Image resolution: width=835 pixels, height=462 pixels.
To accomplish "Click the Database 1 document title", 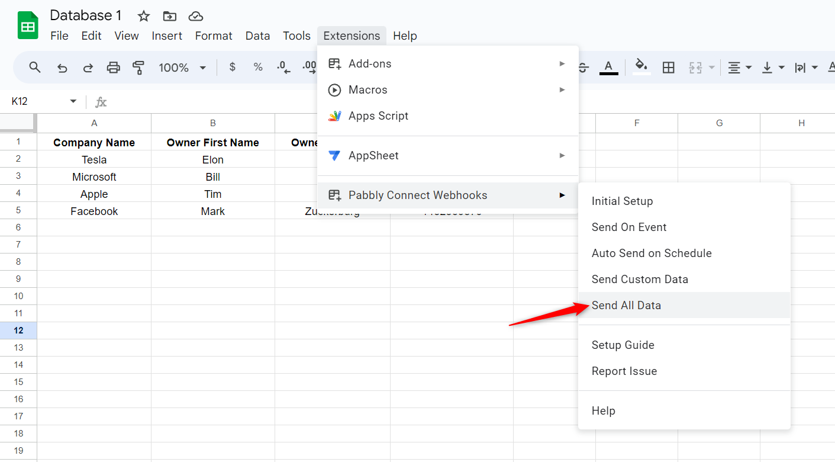I will click(86, 15).
